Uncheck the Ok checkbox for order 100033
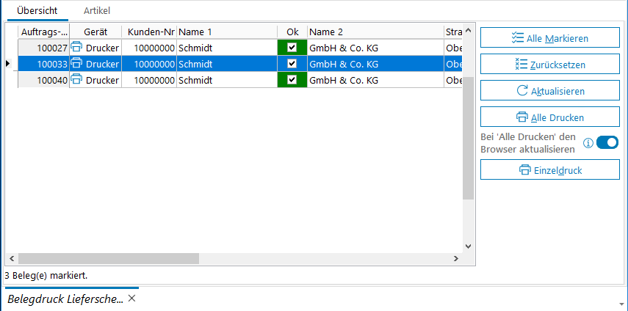 point(292,64)
